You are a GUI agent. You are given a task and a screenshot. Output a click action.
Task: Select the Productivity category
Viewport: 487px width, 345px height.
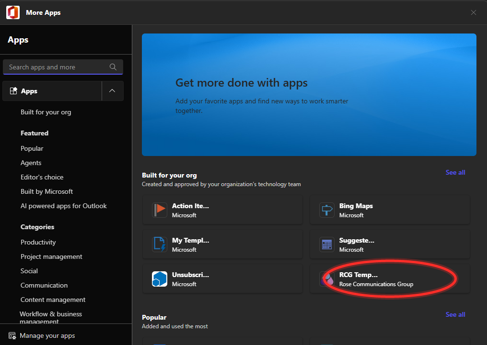pyautogui.click(x=38, y=242)
